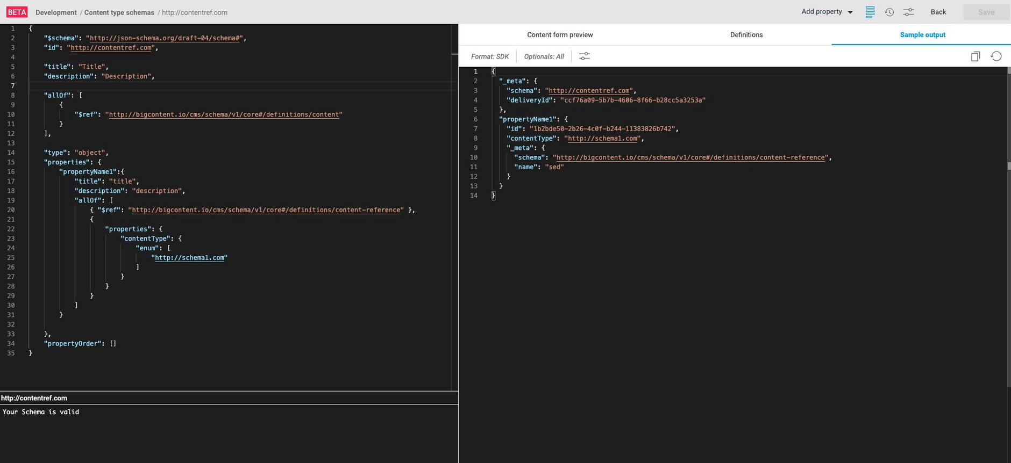The image size is (1011, 463).
Task: Open the version history clock icon
Action: 889,12
